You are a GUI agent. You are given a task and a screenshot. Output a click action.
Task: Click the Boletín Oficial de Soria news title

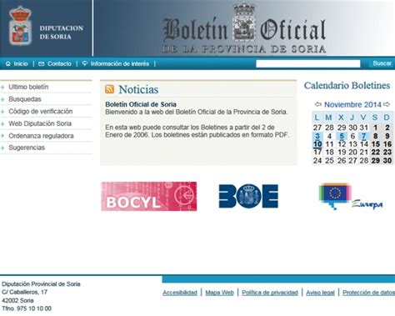click(x=141, y=104)
